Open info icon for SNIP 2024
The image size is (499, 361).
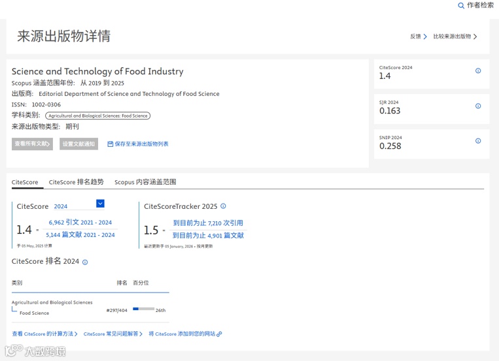point(478,141)
